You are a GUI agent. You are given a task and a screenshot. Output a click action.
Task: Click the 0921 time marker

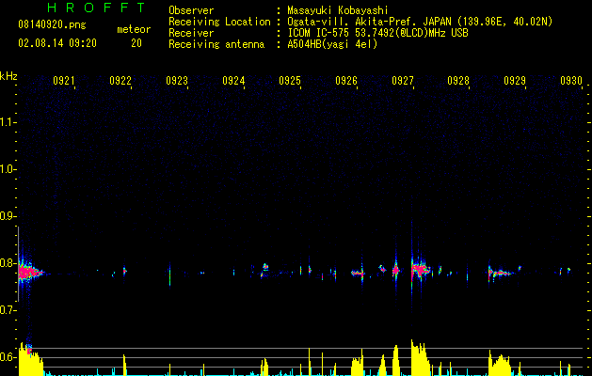point(64,81)
